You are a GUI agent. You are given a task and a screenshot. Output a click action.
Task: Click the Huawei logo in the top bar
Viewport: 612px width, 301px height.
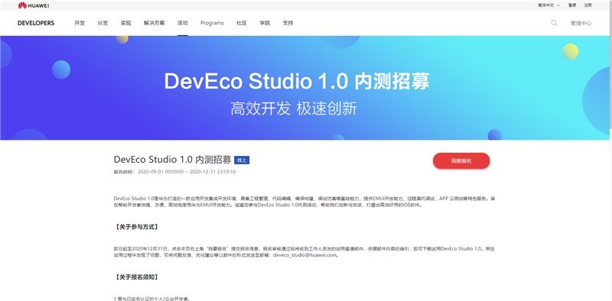click(33, 5)
